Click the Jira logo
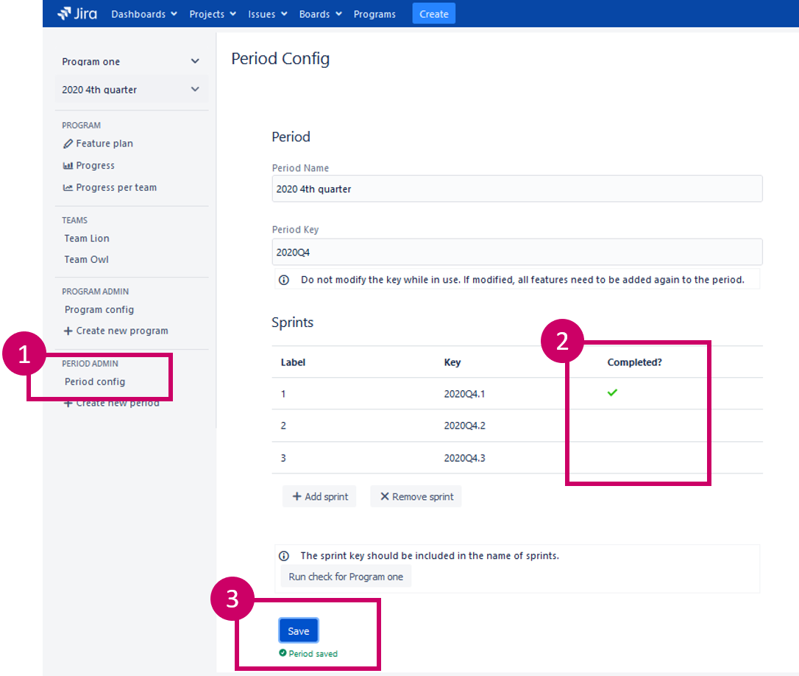This screenshot has height=676, width=799. pyautogui.click(x=77, y=13)
